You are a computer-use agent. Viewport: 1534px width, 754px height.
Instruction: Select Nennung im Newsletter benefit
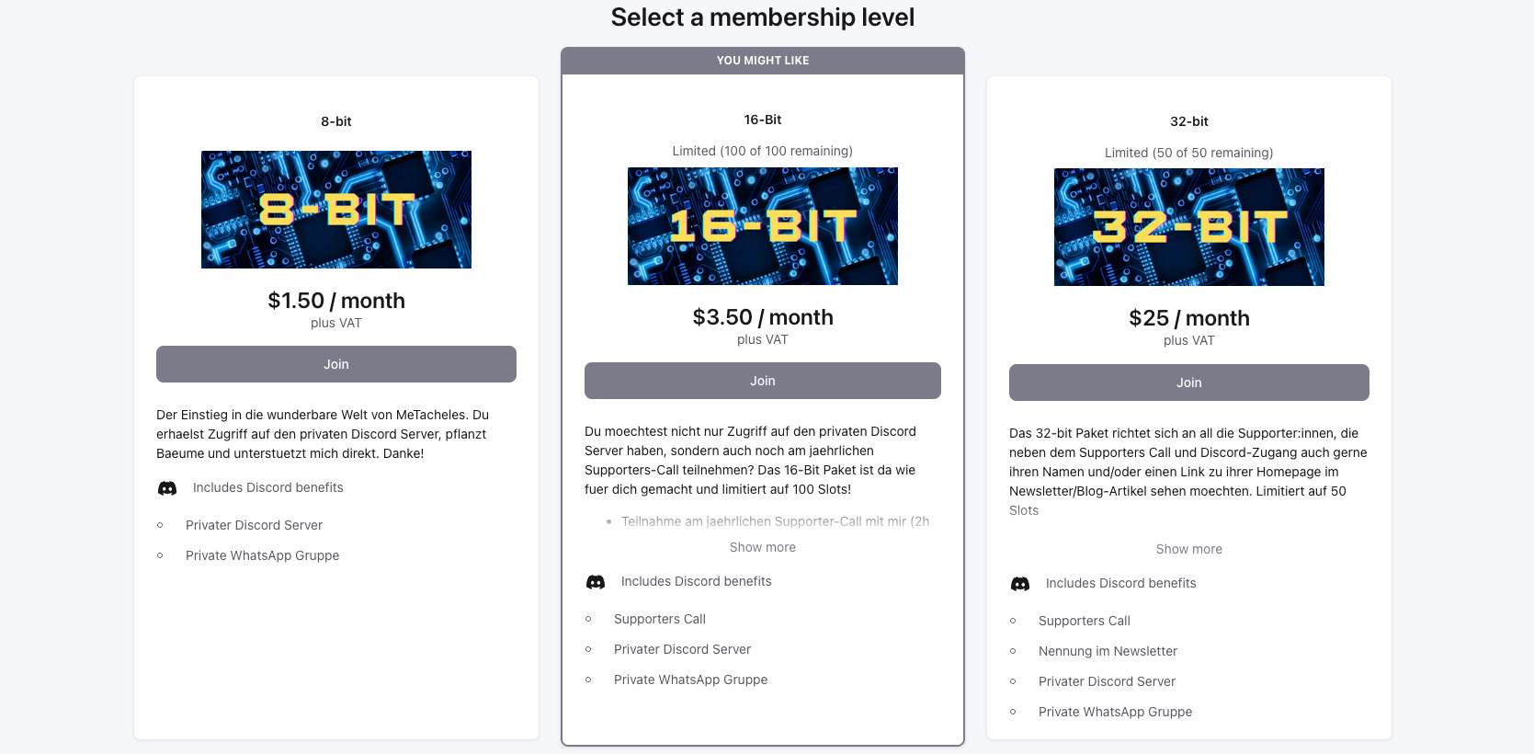(x=1108, y=651)
